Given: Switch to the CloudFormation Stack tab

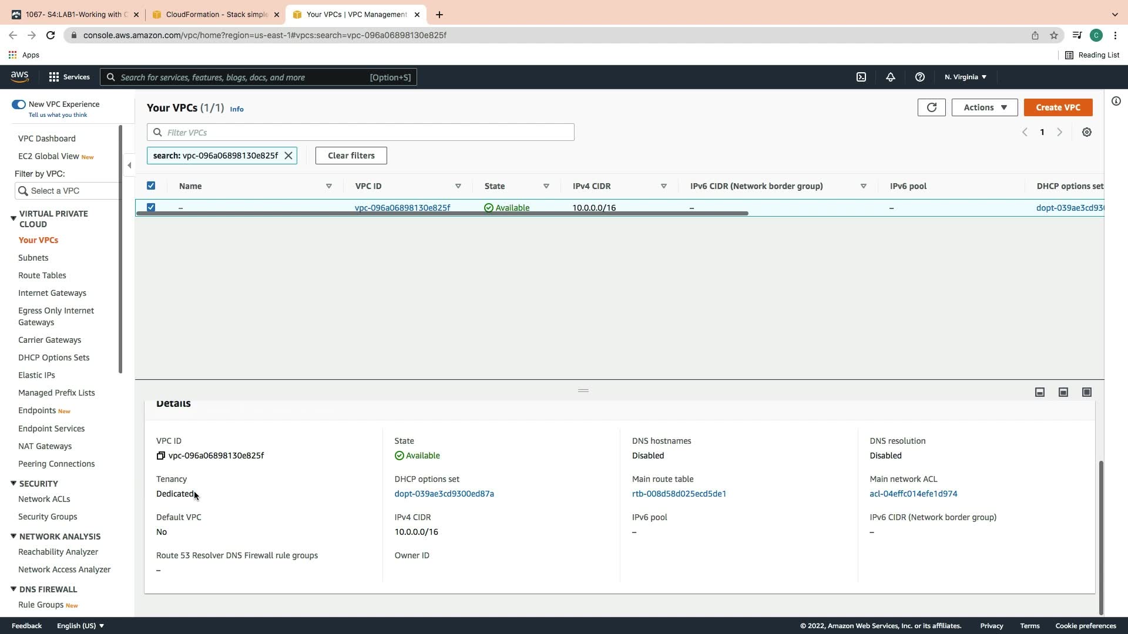Looking at the screenshot, I should point(216,15).
